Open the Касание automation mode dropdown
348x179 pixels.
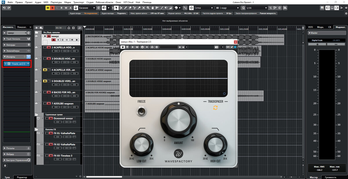coord(87,8)
